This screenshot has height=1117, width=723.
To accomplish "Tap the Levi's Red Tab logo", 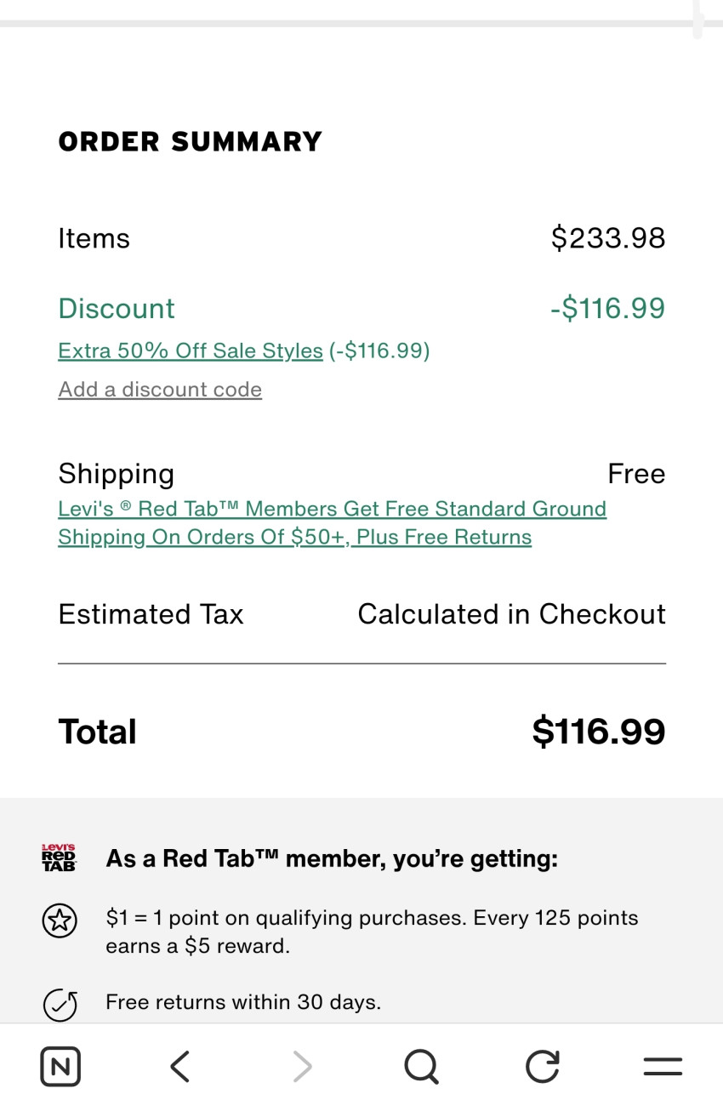I will click(59, 858).
